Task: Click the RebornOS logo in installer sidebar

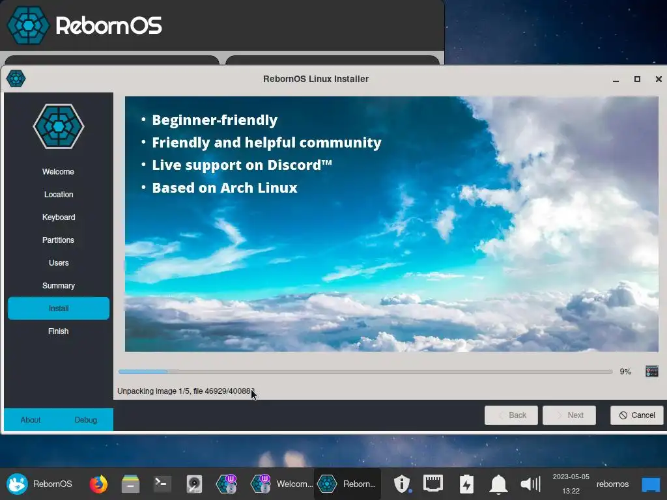Action: pyautogui.click(x=59, y=126)
